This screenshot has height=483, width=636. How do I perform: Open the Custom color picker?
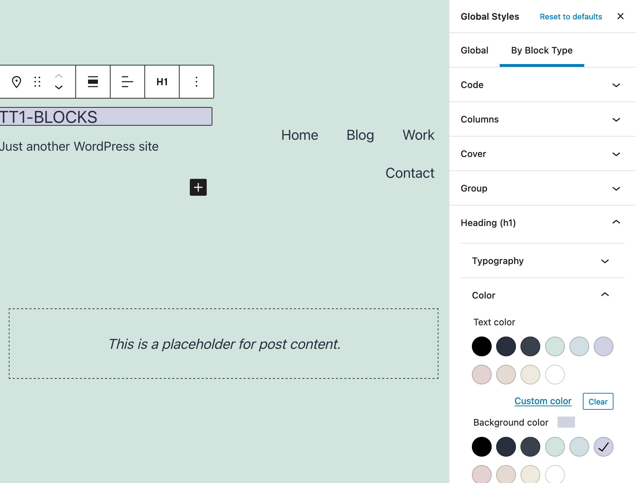pyautogui.click(x=542, y=401)
